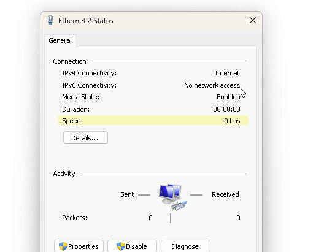Click the shield icon on Disable button
Viewport: 316px width, 252px height.
click(121, 246)
